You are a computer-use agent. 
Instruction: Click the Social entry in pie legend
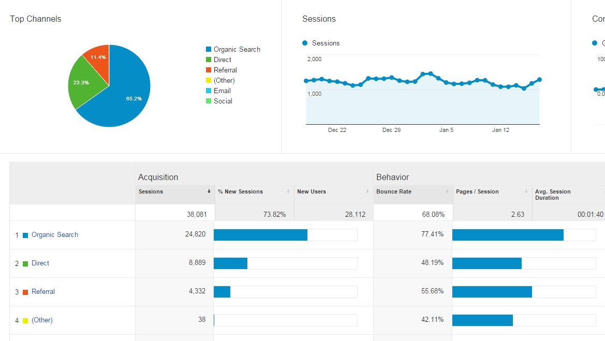coord(223,101)
